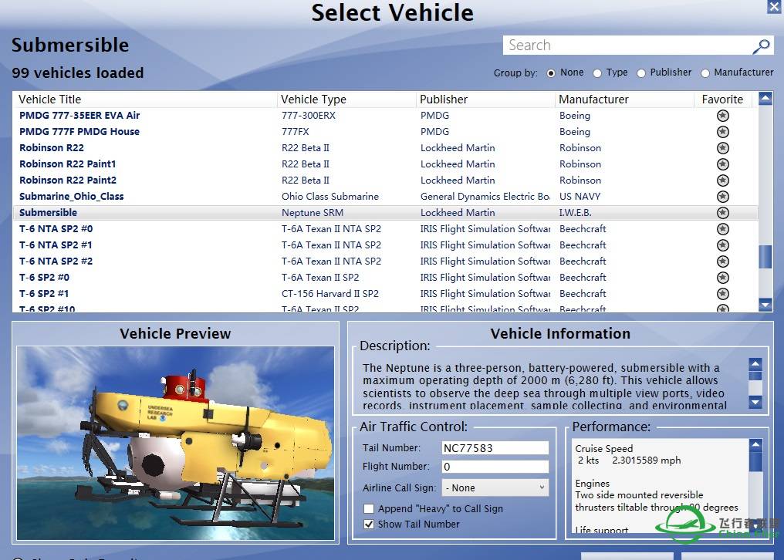Star the Submarine_Ohio_Class vehicle

click(722, 197)
